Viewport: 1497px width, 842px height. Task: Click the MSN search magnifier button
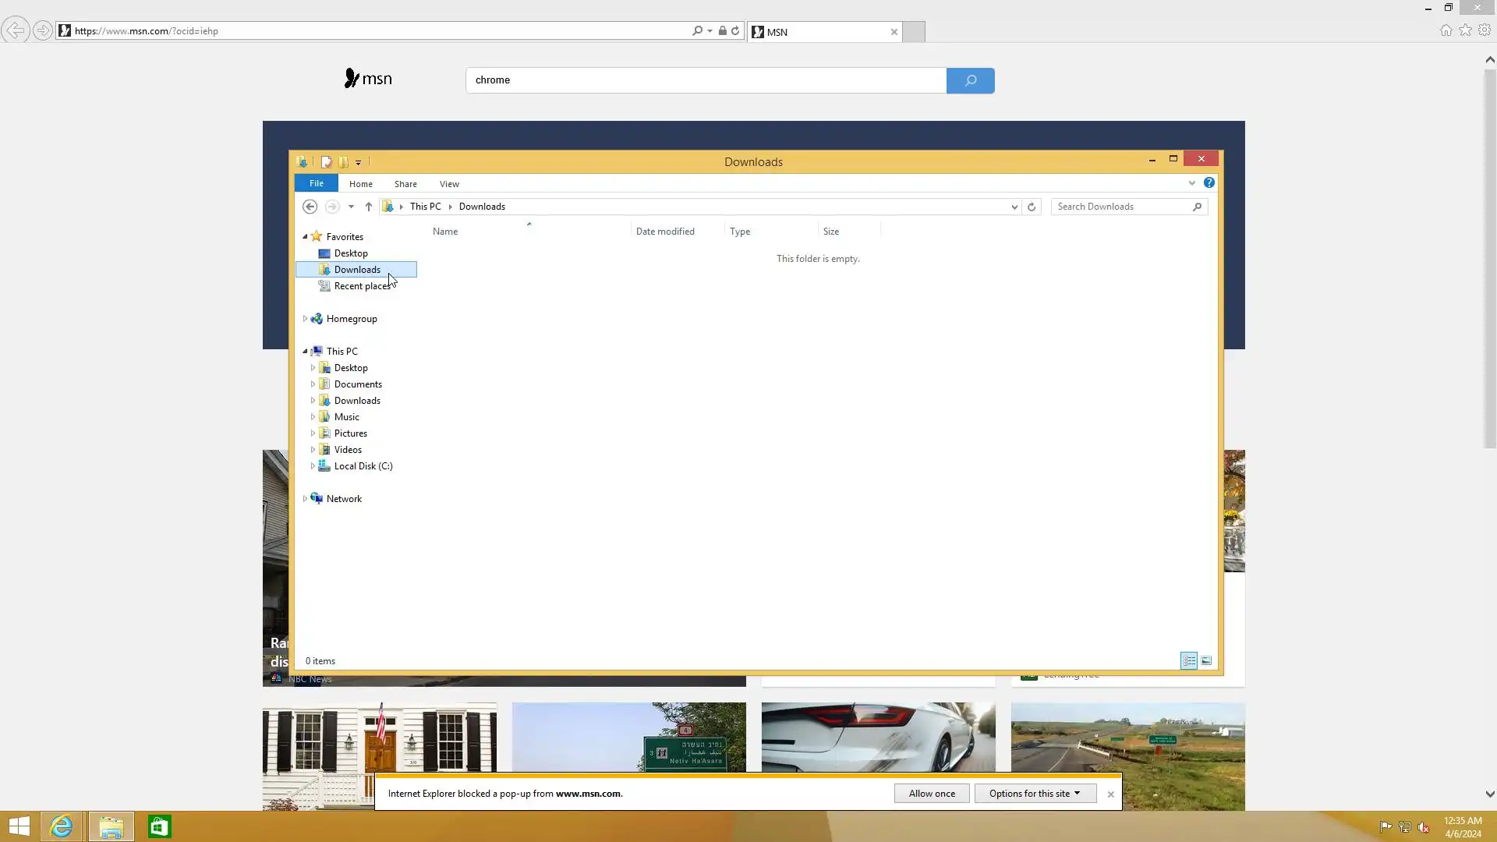pos(970,80)
